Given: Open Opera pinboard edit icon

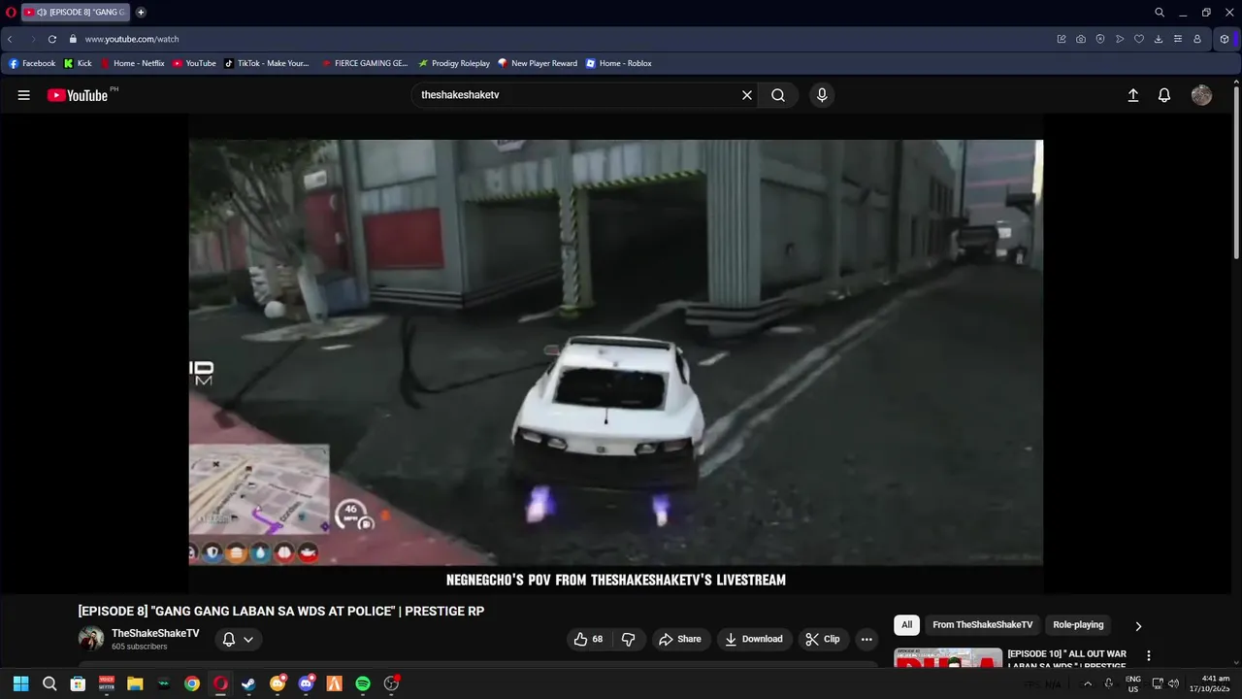Looking at the screenshot, I should click(x=1062, y=39).
